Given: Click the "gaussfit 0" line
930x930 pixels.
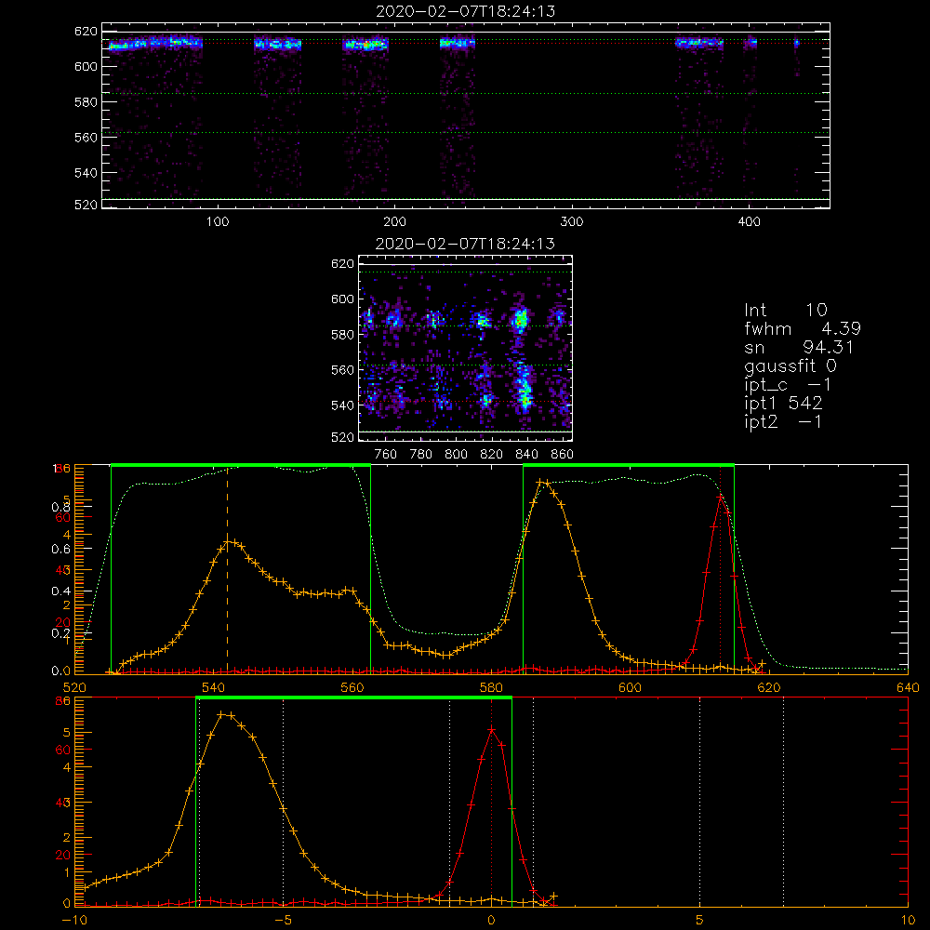Looking at the screenshot, I should tap(790, 366).
